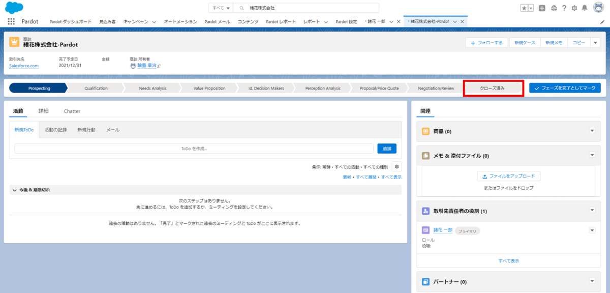Open the Trailhead guidance icon

click(554, 8)
